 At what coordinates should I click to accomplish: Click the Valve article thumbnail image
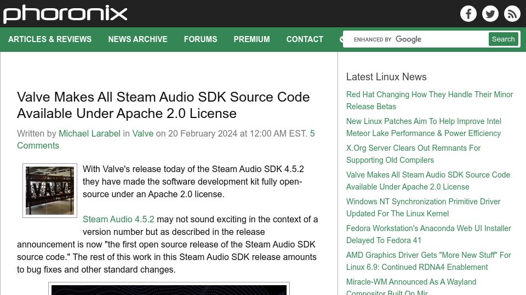click(50, 191)
